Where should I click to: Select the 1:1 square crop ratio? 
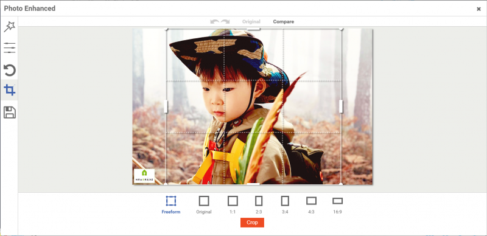[x=233, y=204]
